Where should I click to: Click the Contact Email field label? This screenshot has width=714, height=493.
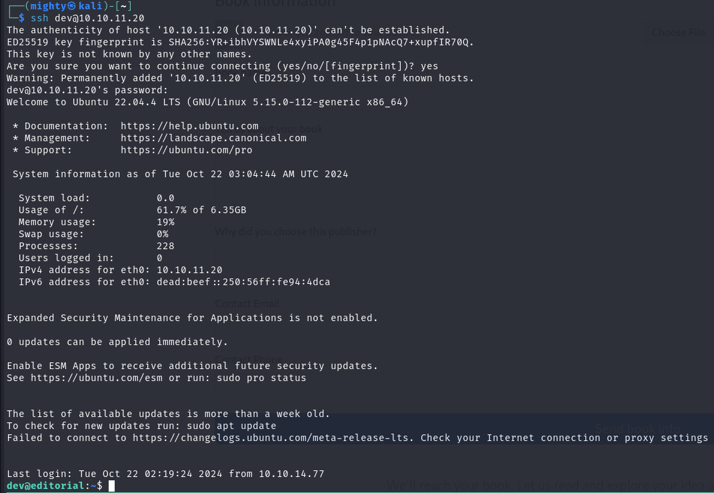click(x=247, y=304)
